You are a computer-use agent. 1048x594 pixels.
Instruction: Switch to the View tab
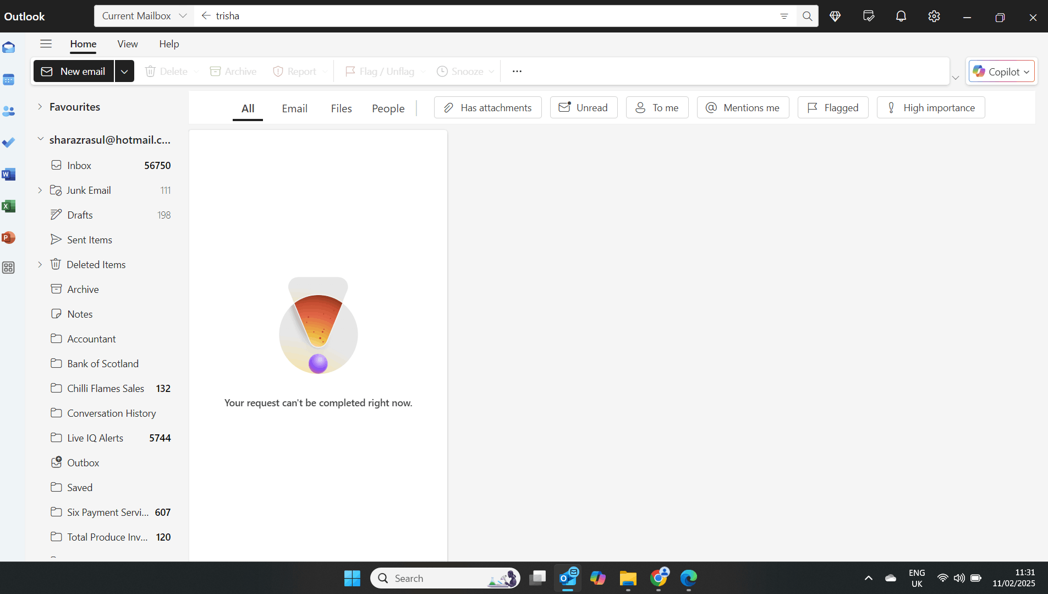pos(127,44)
